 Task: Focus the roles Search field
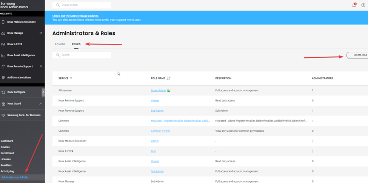pyautogui.click(x=82, y=55)
